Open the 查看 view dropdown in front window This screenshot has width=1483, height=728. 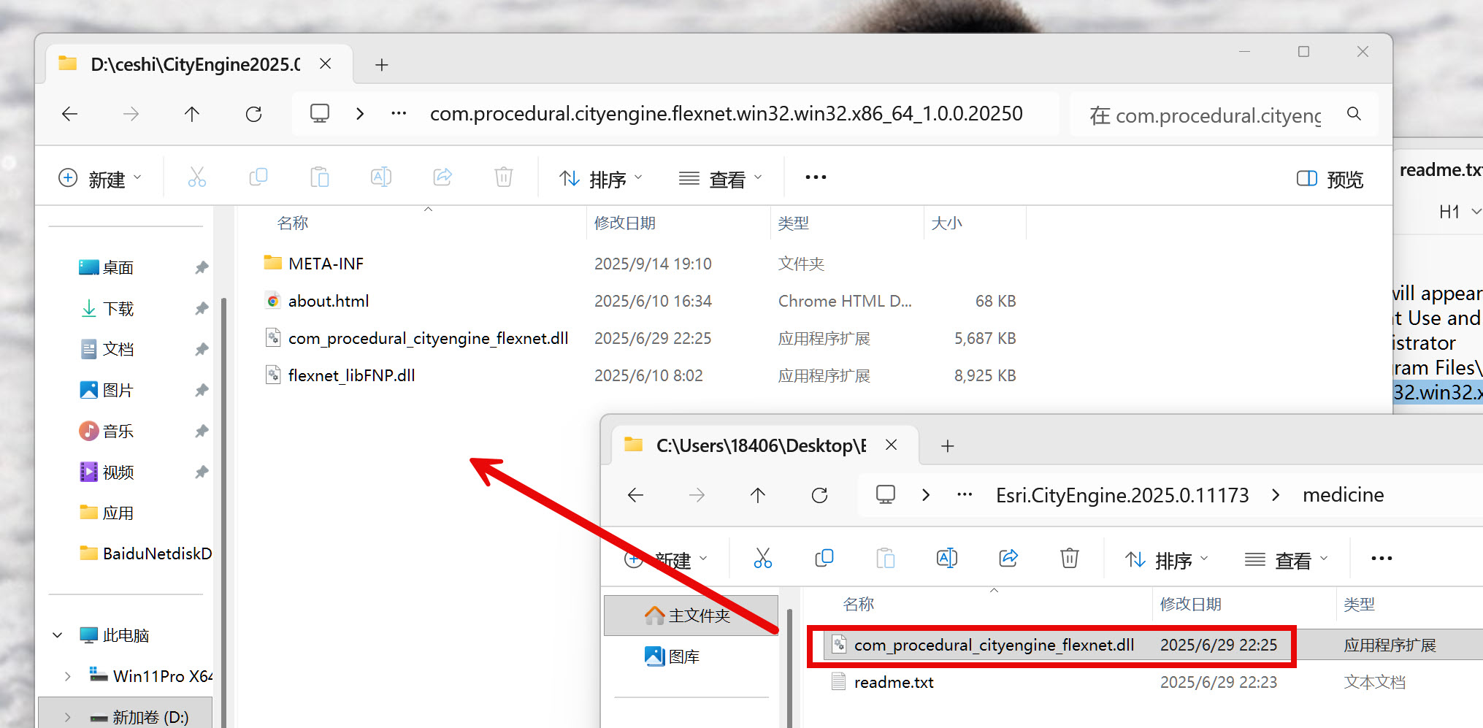click(1286, 560)
